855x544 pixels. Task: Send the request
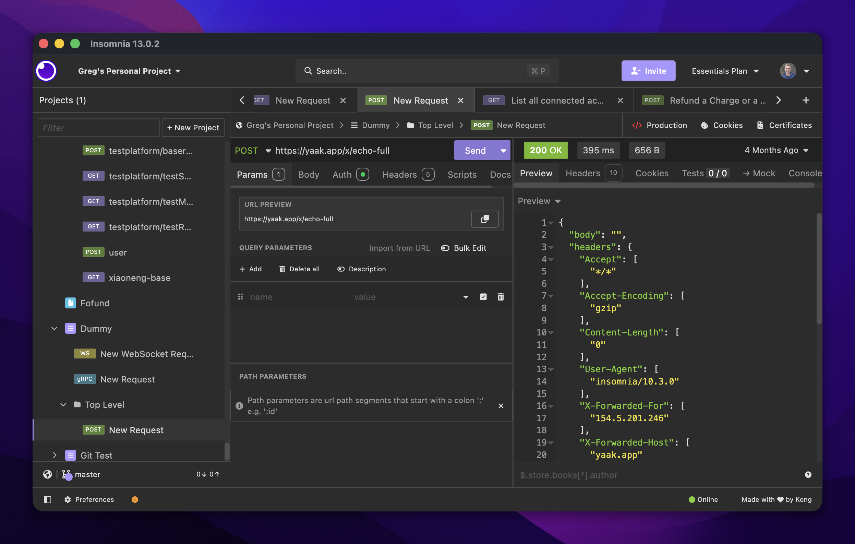tap(475, 151)
